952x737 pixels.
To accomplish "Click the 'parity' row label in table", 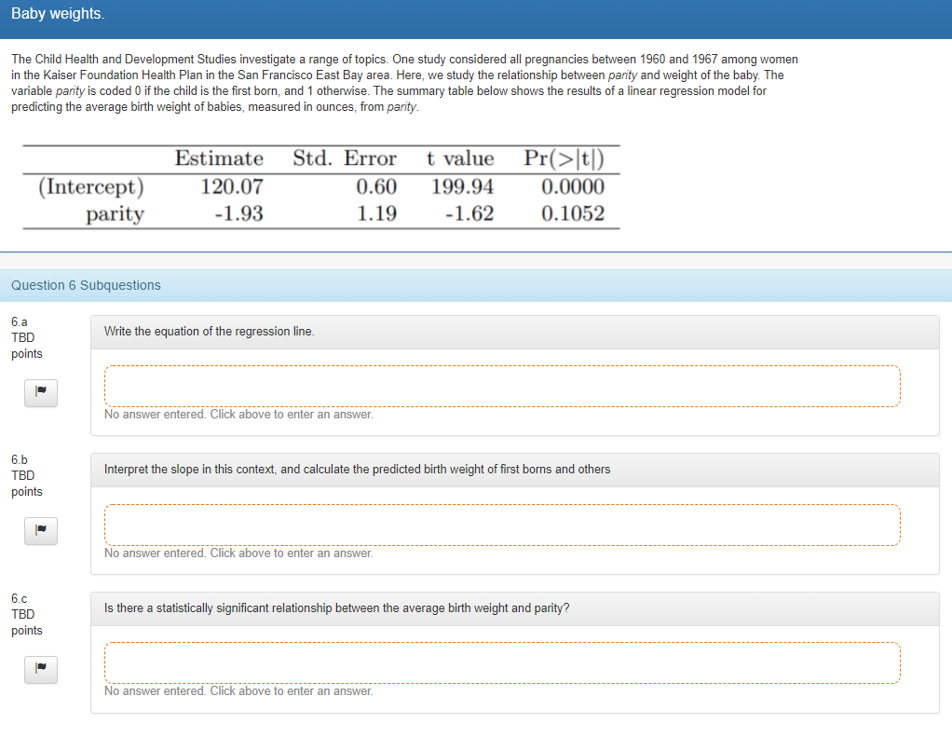I will pos(115,214).
